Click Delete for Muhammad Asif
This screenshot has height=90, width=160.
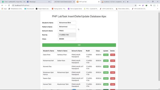[x=112, y=61]
